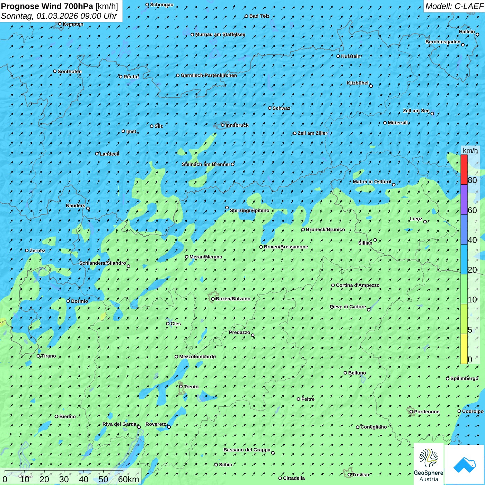Click the purple 60 km/h legend color
Image resolution: width=485 pixels, height=485 pixels.
[464, 200]
